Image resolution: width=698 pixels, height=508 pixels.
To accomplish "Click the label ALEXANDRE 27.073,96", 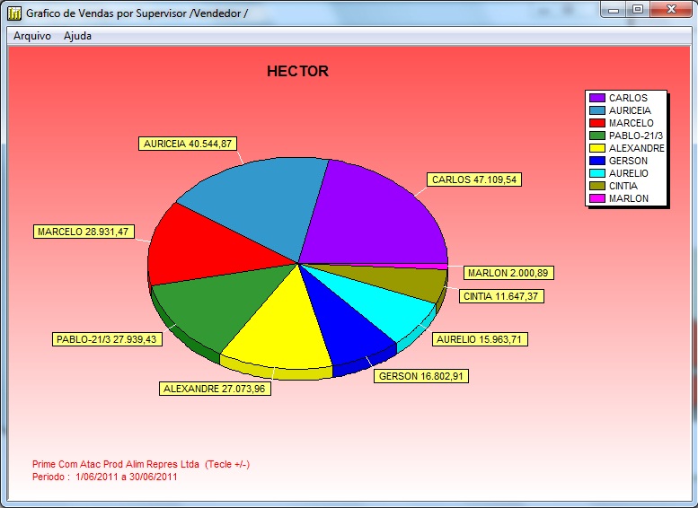I will click(x=215, y=389).
